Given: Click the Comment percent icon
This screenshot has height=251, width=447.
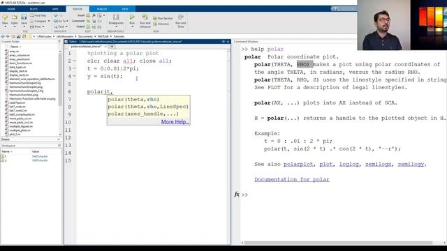Looking at the screenshot, I should coord(88,21).
